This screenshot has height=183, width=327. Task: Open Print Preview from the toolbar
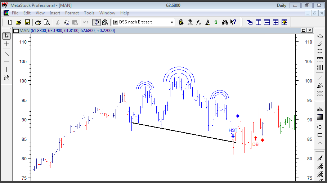coord(47,22)
